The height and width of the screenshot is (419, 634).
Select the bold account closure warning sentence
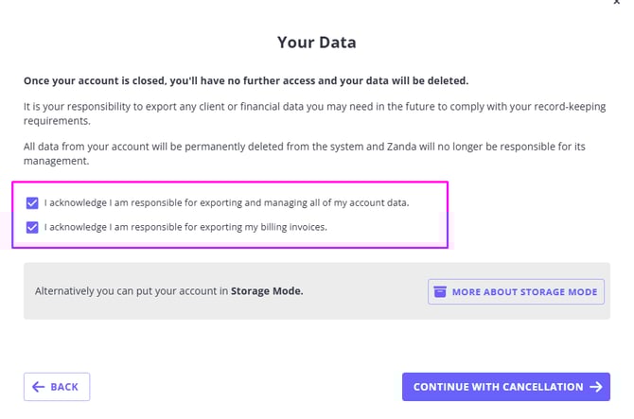click(x=245, y=80)
